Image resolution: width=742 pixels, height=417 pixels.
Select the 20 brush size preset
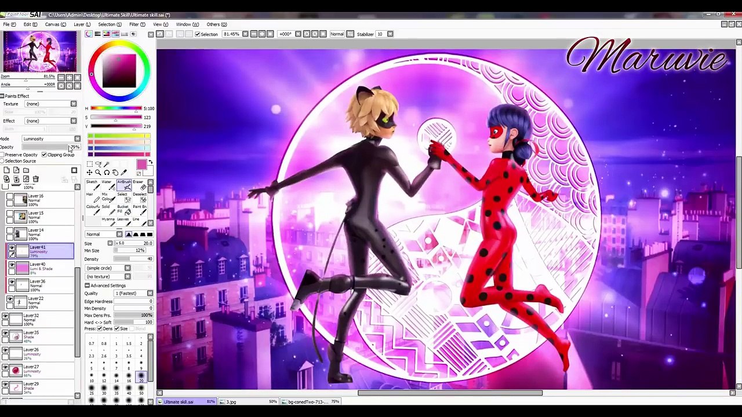(x=141, y=378)
